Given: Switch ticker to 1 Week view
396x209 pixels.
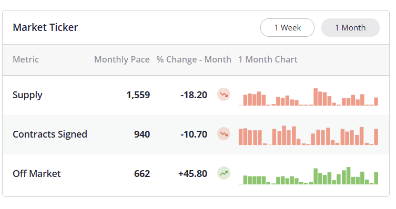Looking at the screenshot, I should pyautogui.click(x=287, y=27).
